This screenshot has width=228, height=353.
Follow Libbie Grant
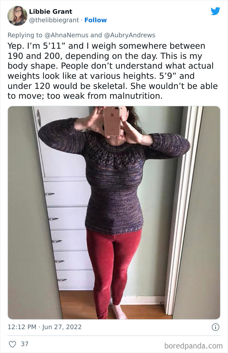click(x=95, y=20)
